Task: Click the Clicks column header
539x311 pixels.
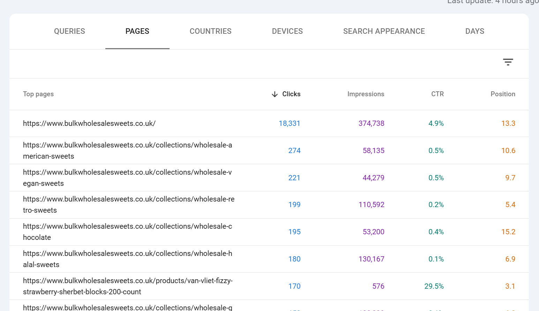Action: (291, 94)
